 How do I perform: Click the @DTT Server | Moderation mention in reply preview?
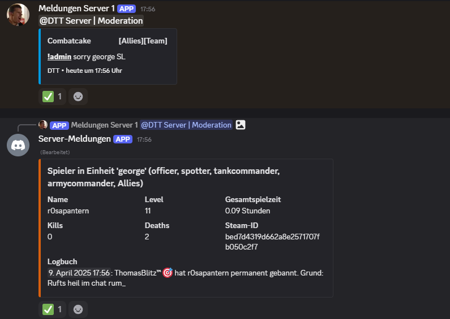point(186,125)
